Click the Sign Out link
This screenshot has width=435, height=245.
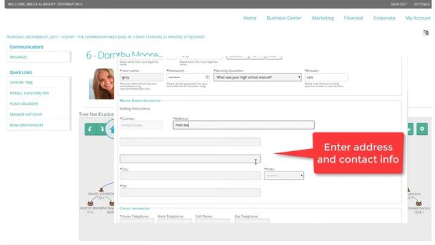(399, 4)
